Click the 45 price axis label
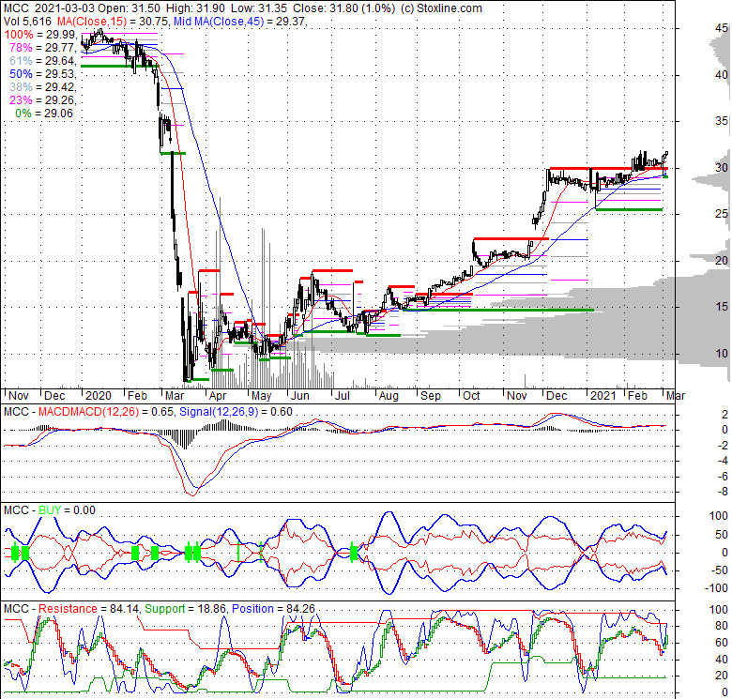Viewport: 732px width, 699px height. [722, 28]
